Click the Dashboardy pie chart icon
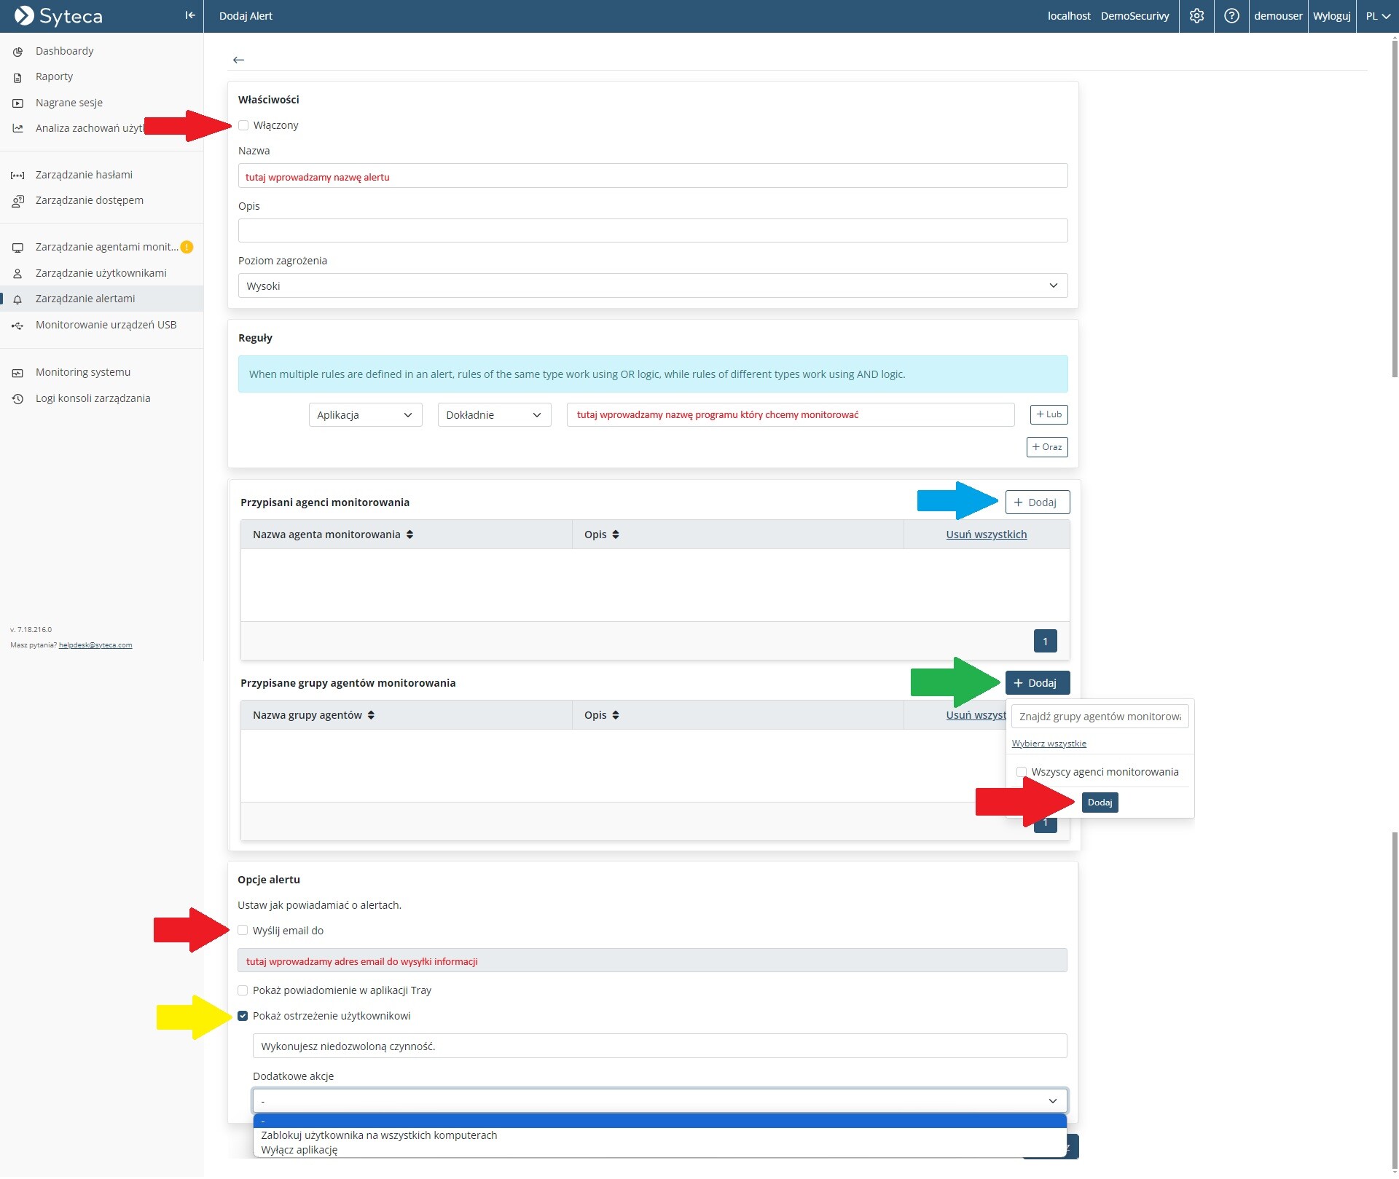Image resolution: width=1399 pixels, height=1179 pixels. [x=17, y=51]
